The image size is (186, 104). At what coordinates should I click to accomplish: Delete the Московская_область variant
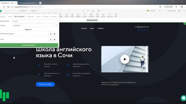(55, 34)
